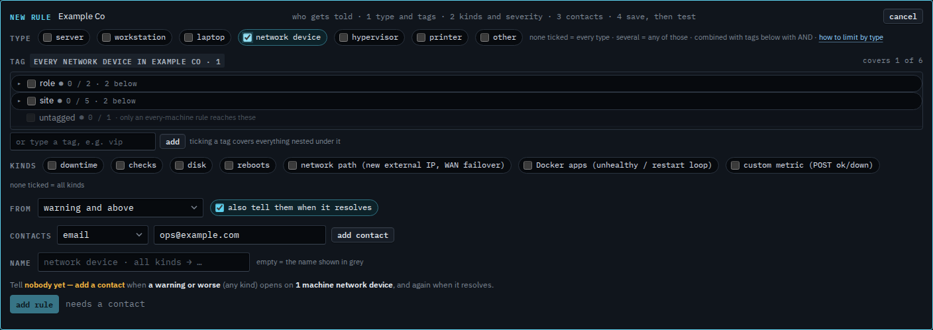The height and width of the screenshot is (330, 933).
Task: Tick the downtime kind checkbox
Action: tap(52, 166)
